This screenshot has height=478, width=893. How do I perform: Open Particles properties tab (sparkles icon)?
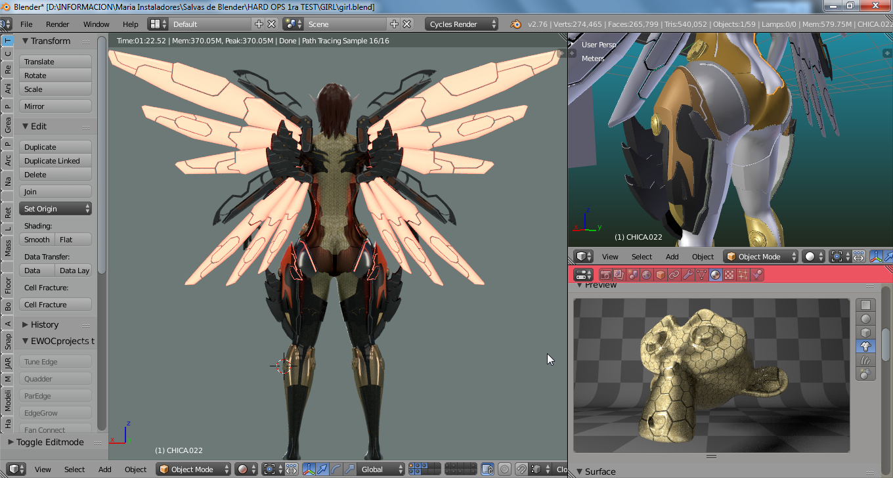743,275
